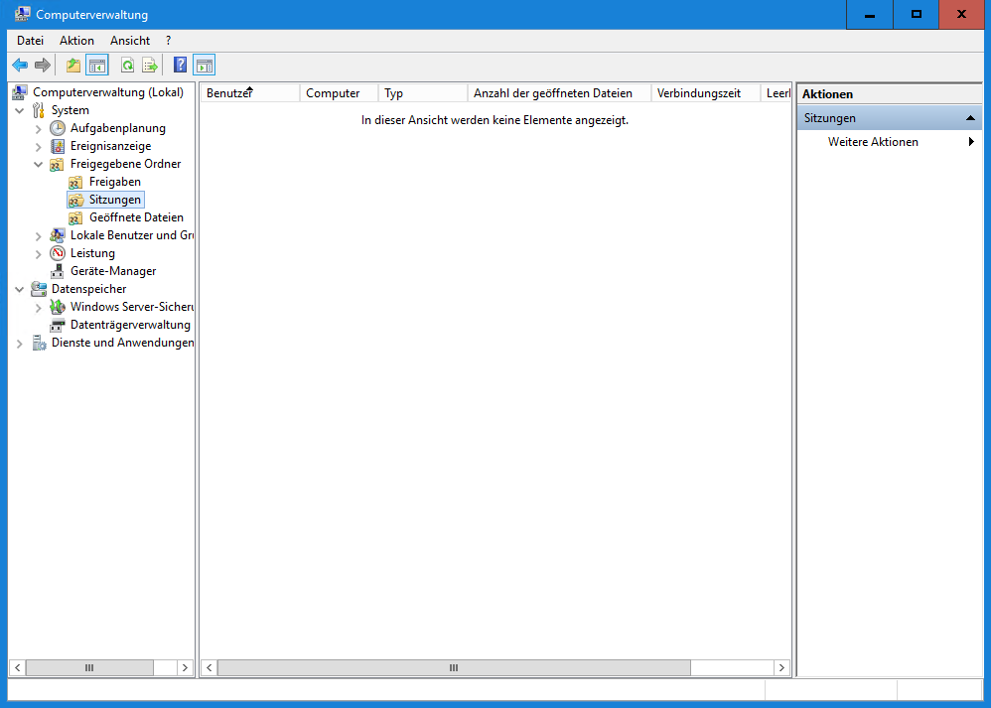Toggle the show/hide action pane icon
The image size is (991, 708).
(x=205, y=66)
